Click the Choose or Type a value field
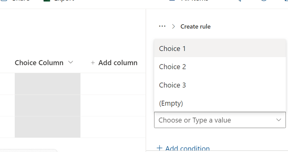This screenshot has width=288, height=152. 220,120
